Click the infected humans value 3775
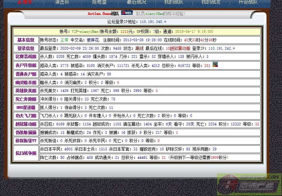Viewport: 282px width, 196px height. (x=64, y=66)
